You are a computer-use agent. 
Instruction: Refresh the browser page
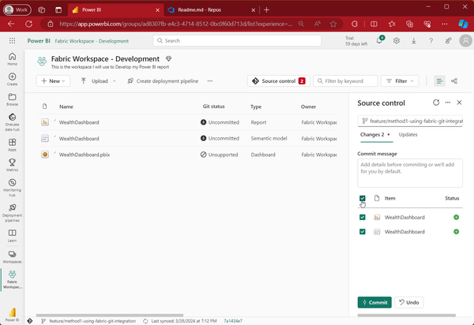pos(28,24)
